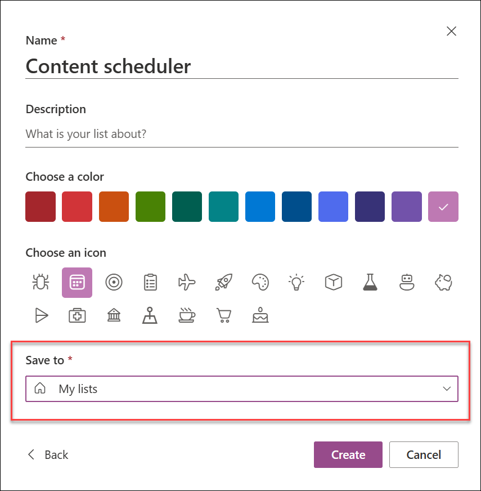The height and width of the screenshot is (491, 481).
Task: Select the target icon
Action: 114,283
